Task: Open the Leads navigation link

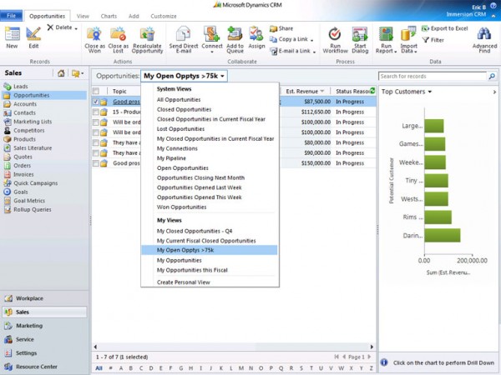Action: [20, 87]
